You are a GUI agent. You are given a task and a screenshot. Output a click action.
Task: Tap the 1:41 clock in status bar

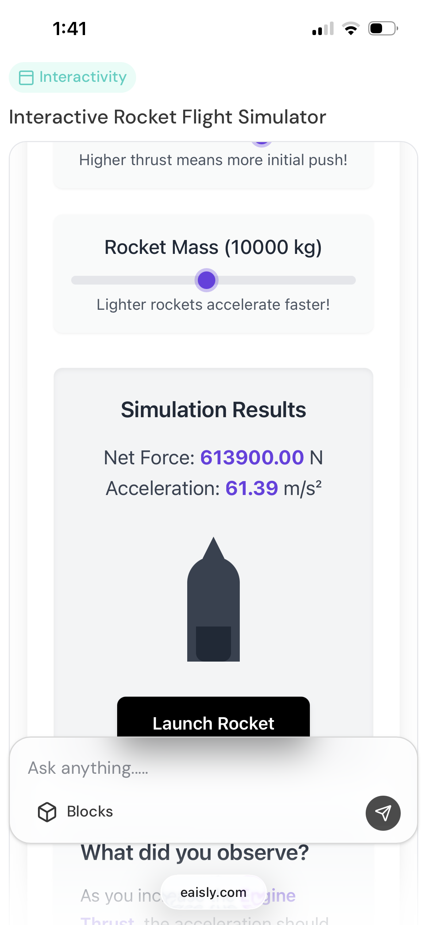[70, 28]
